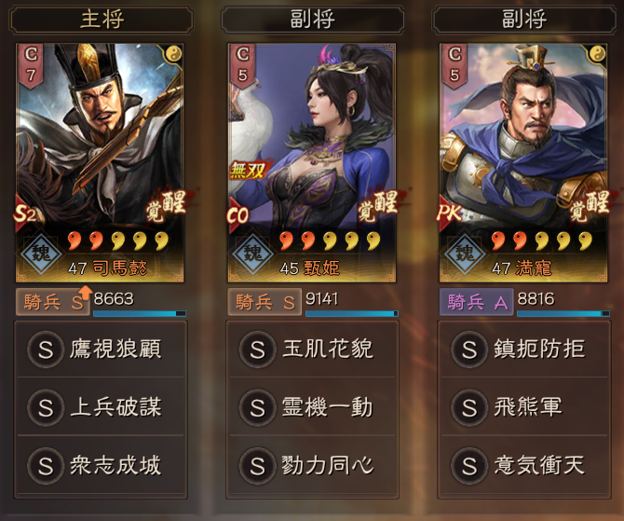The height and width of the screenshot is (521, 624).
Task: Click the yin-yang icon on 満寵 card
Action: click(597, 54)
